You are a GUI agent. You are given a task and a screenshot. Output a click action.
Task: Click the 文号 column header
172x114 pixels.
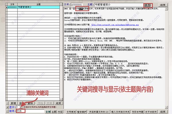[12, 4]
